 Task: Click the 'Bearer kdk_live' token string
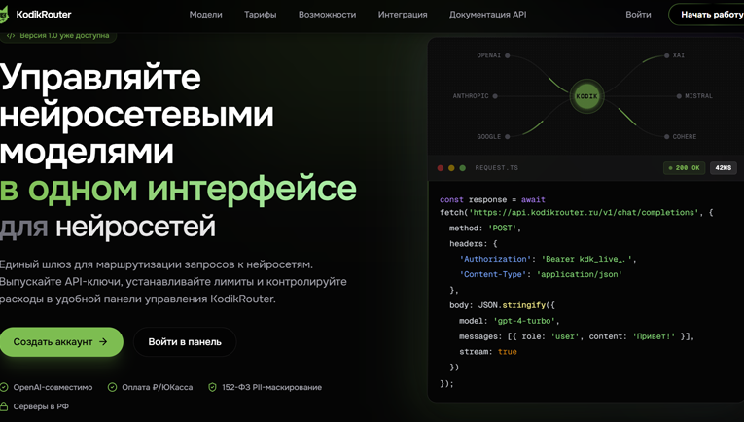[x=587, y=259]
